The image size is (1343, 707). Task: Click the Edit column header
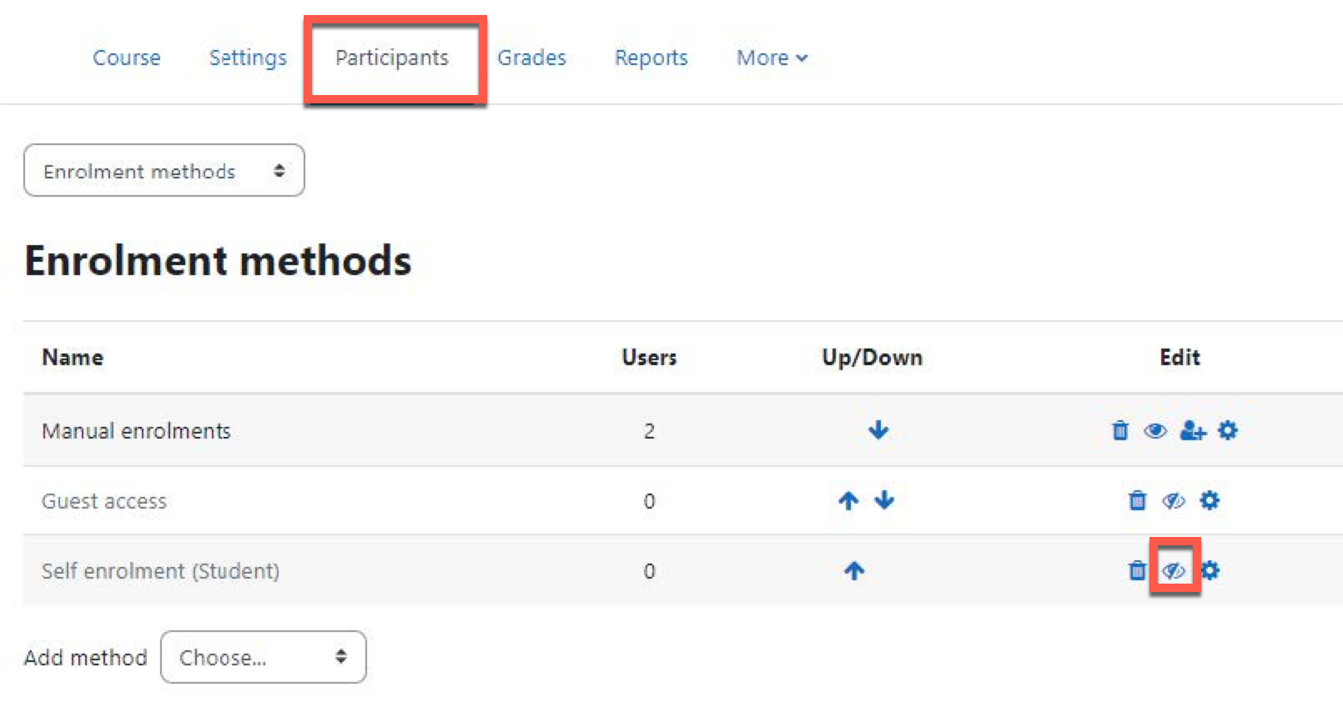coord(1180,358)
